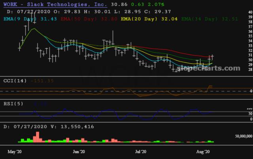The width and height of the screenshot is (253, 159).
Task: Select the EMA(50 Day) red legend label
Action: click(x=89, y=19)
